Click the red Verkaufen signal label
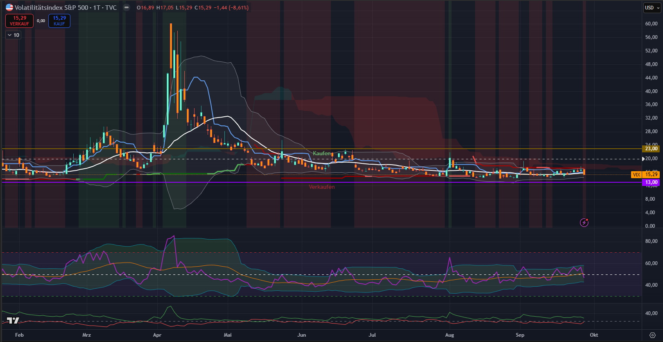Screen dimensions: 663x342 pos(321,187)
